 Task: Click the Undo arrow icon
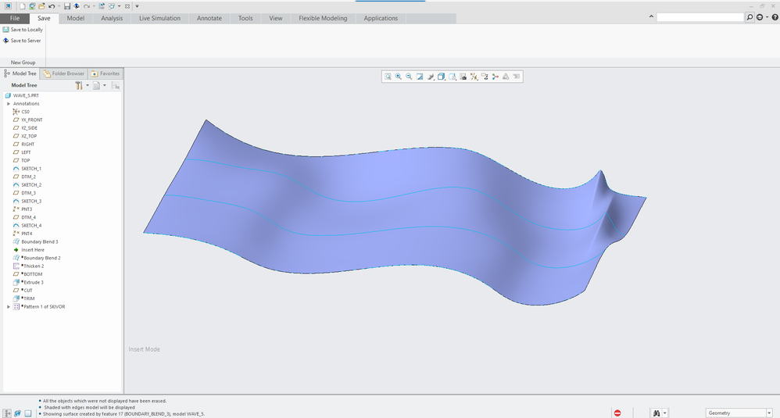click(52, 5)
